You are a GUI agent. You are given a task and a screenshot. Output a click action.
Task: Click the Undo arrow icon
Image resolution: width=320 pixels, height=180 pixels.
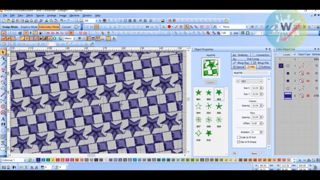[x=61, y=21]
